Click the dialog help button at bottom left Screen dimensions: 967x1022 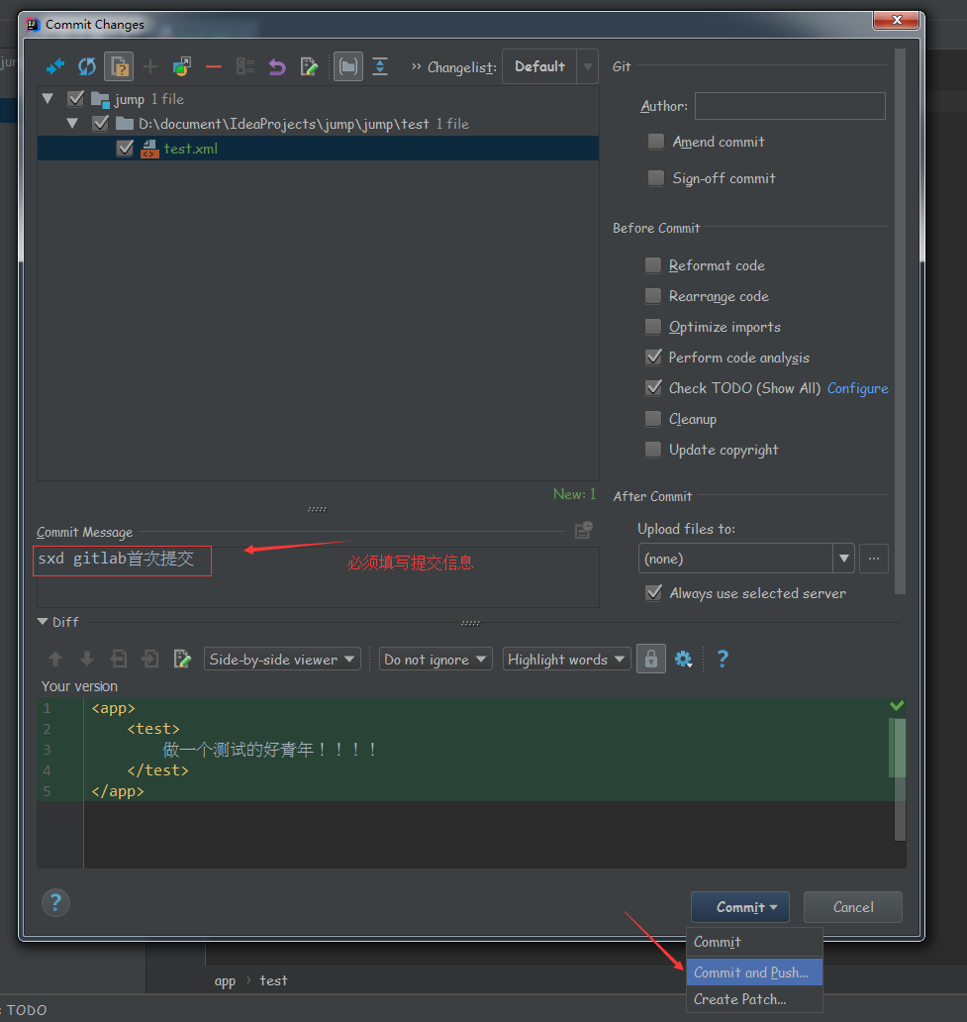(x=55, y=903)
